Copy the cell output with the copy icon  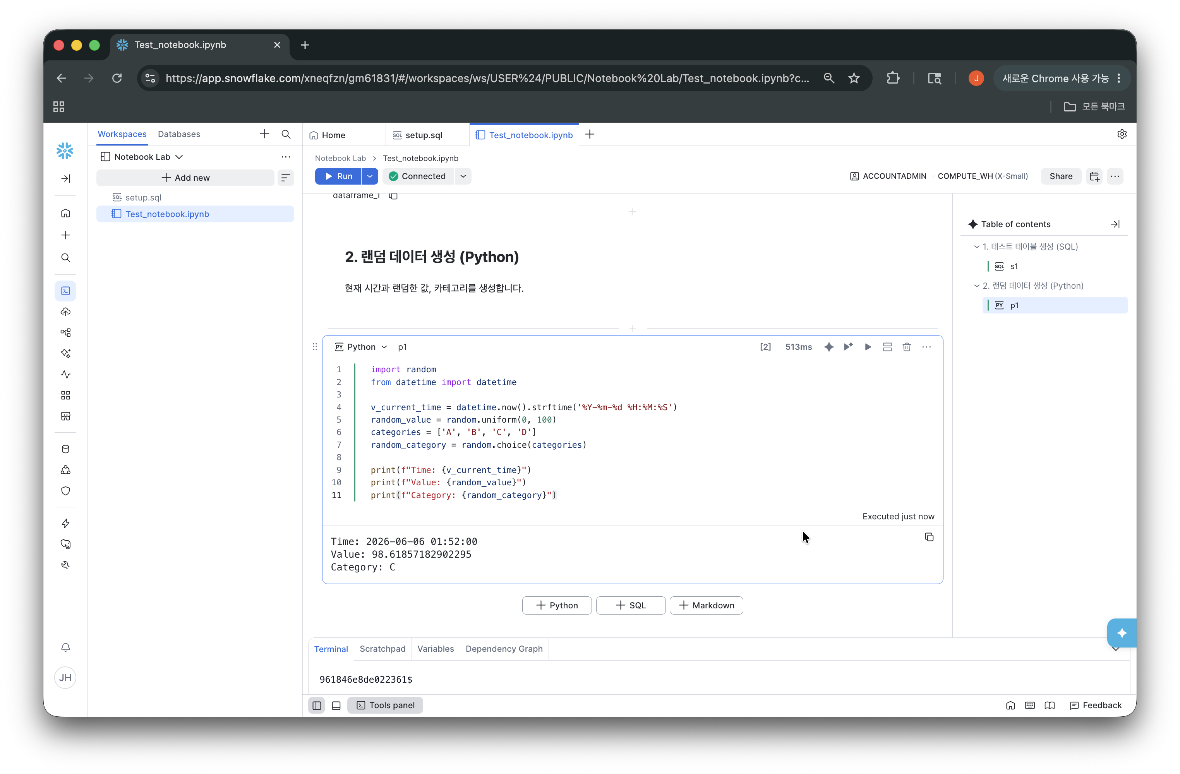(x=929, y=537)
